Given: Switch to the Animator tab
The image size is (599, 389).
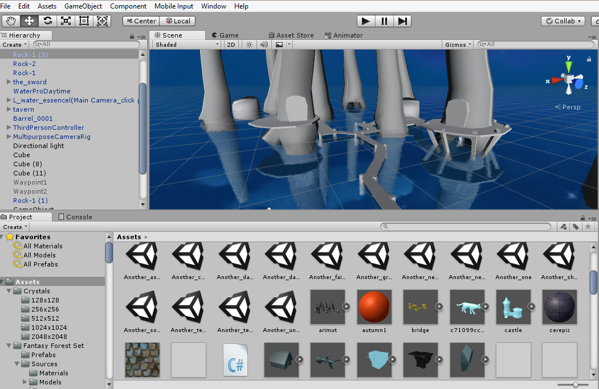Looking at the screenshot, I should point(344,35).
